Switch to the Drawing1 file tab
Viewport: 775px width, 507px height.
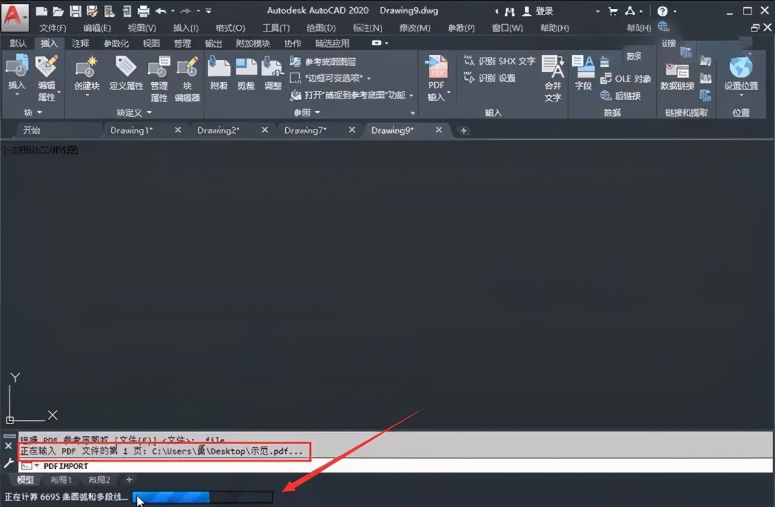(x=131, y=130)
